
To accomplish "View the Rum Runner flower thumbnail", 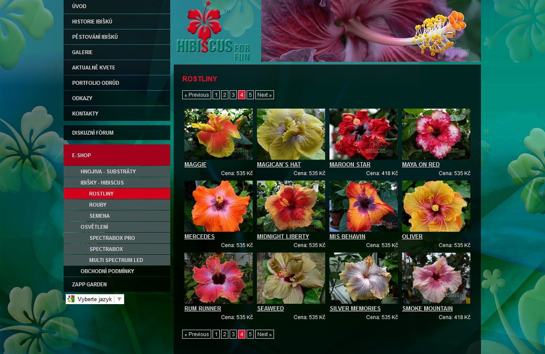I will click(x=218, y=278).
